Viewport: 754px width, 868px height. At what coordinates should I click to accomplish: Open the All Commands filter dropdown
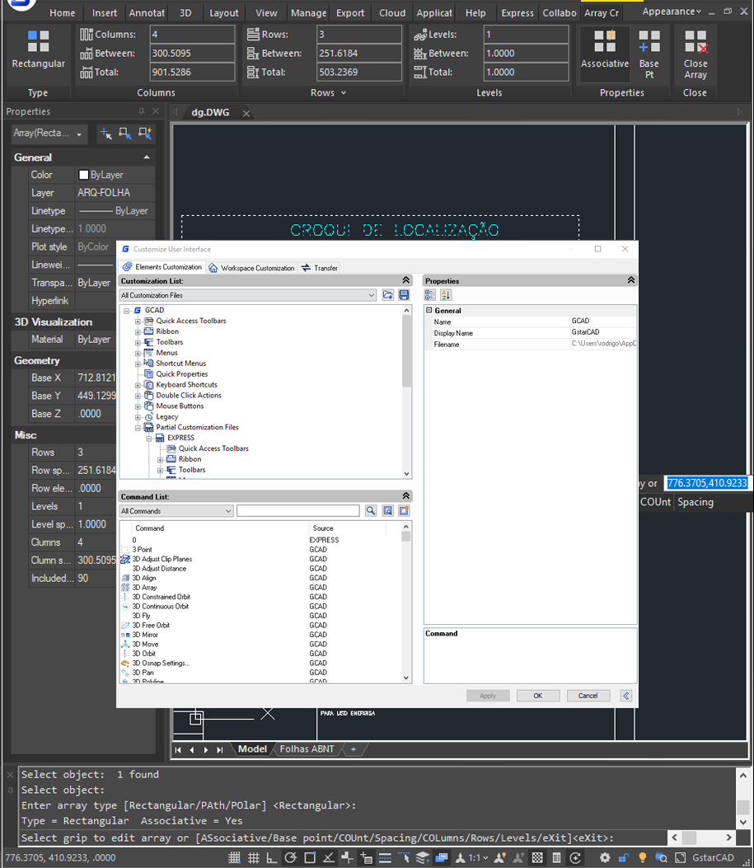pyautogui.click(x=176, y=511)
